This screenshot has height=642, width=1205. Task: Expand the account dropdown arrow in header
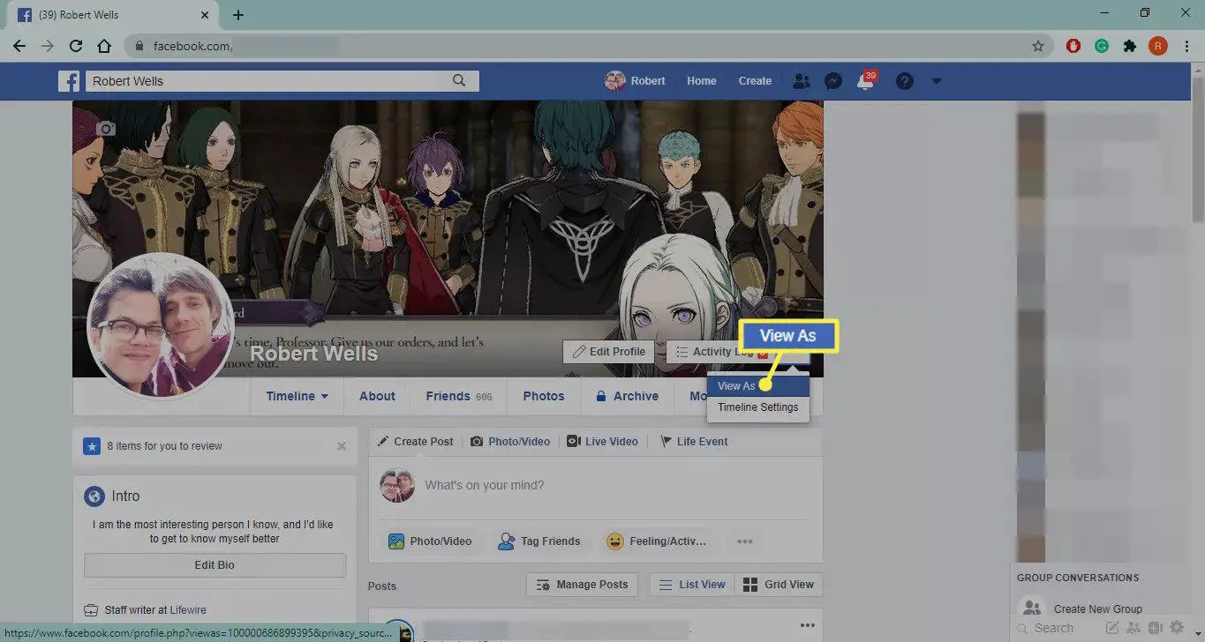pos(937,81)
